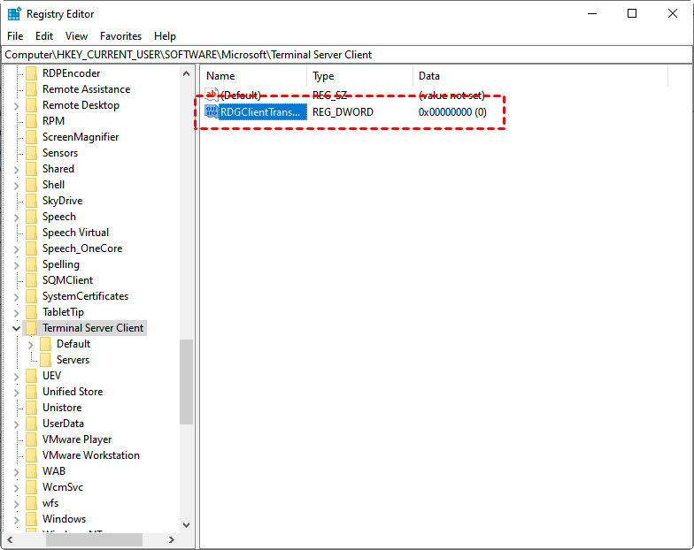Select the (Default) string value icon

(211, 95)
